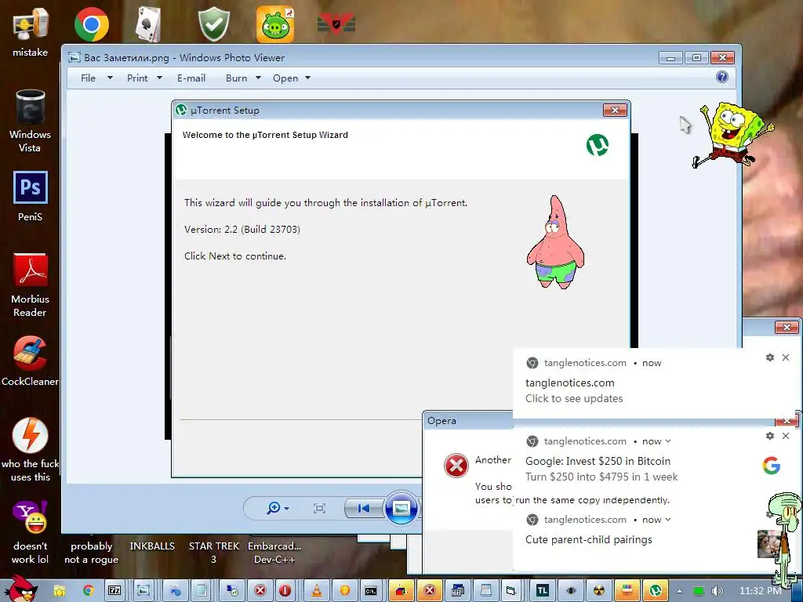Open the Morbius Reader PDF icon

tap(30, 285)
